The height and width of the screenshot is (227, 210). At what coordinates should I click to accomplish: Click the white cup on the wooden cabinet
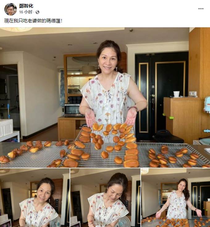coord(176,94)
